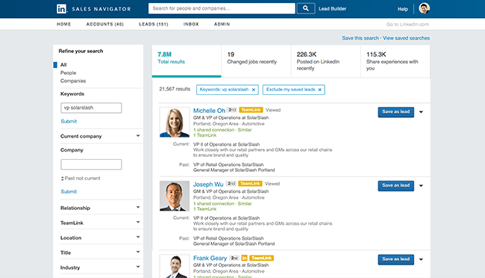The image size is (485, 278).
Task: Open the Leads (151) tab
Action: pos(154,24)
